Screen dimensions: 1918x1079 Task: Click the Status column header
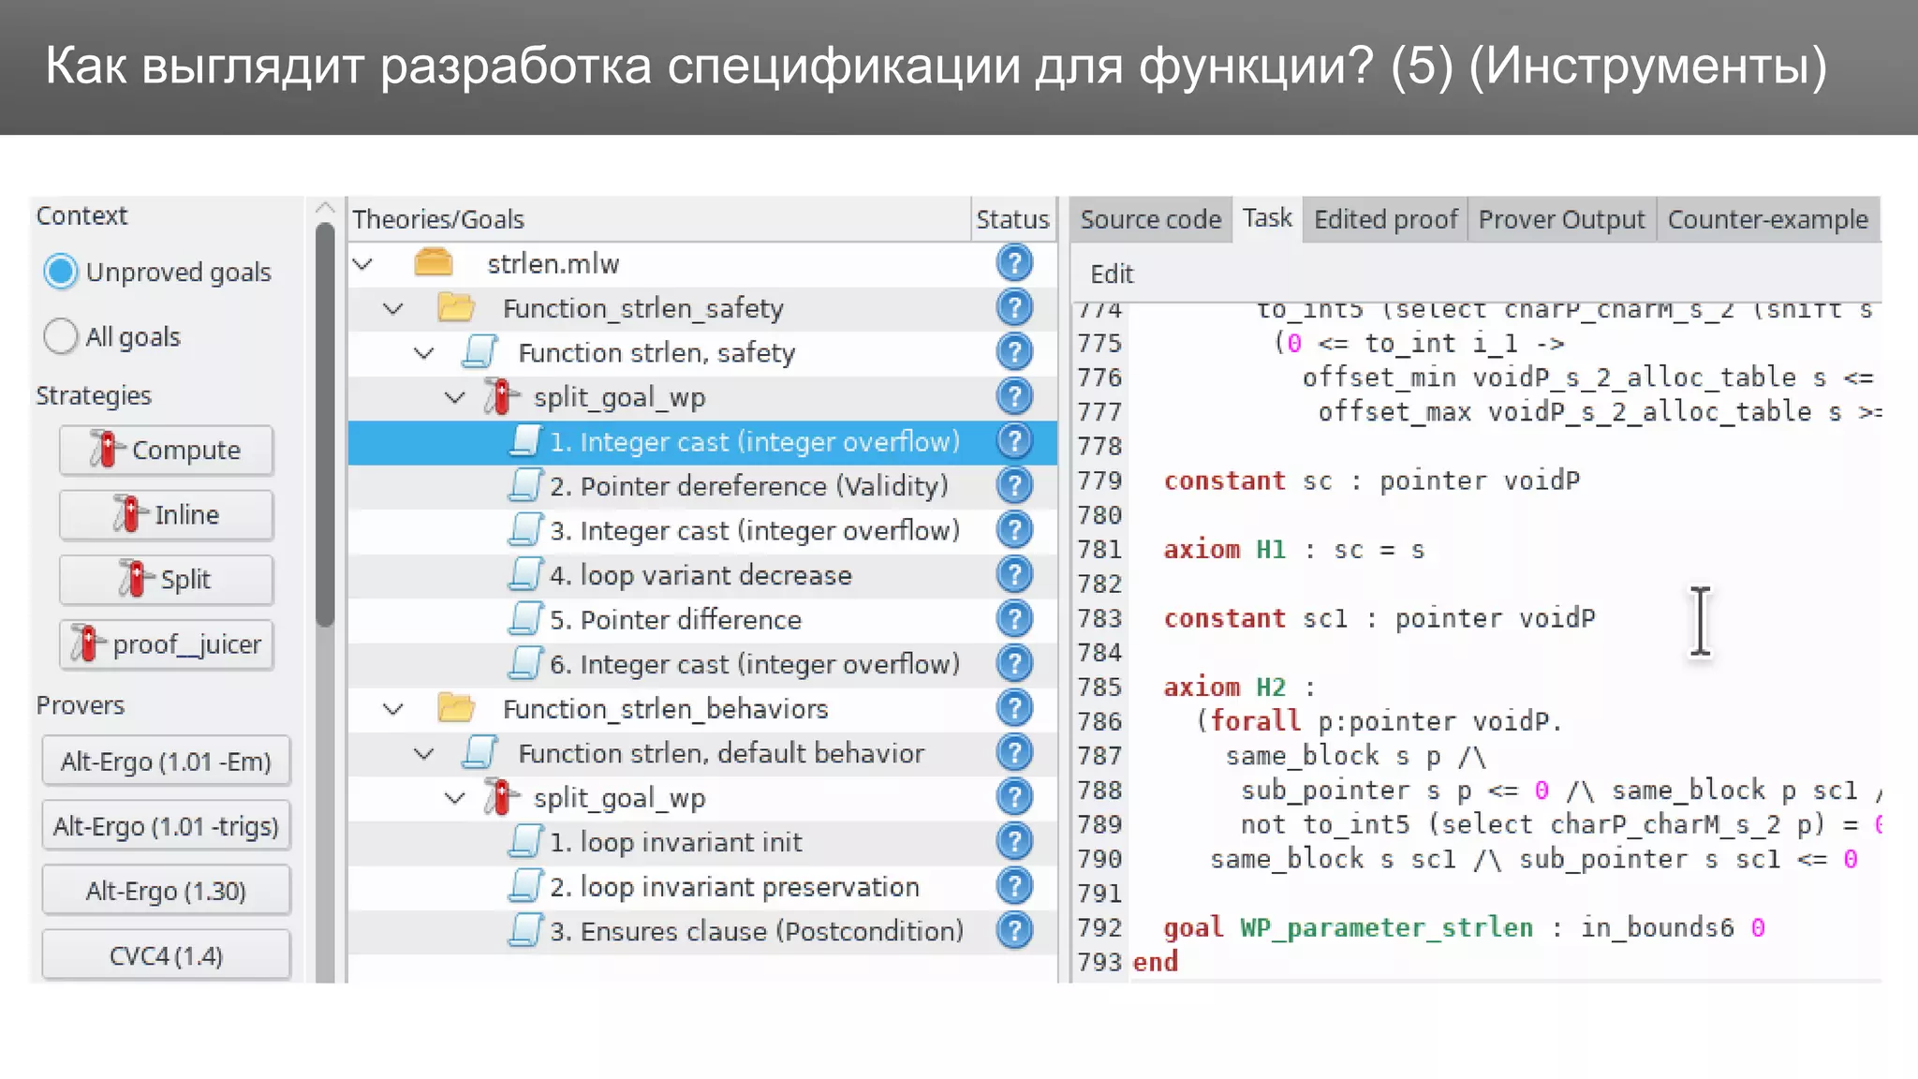point(1012,219)
